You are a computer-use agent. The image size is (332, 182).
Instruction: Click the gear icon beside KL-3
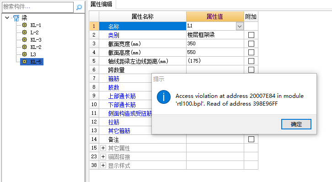[25, 40]
